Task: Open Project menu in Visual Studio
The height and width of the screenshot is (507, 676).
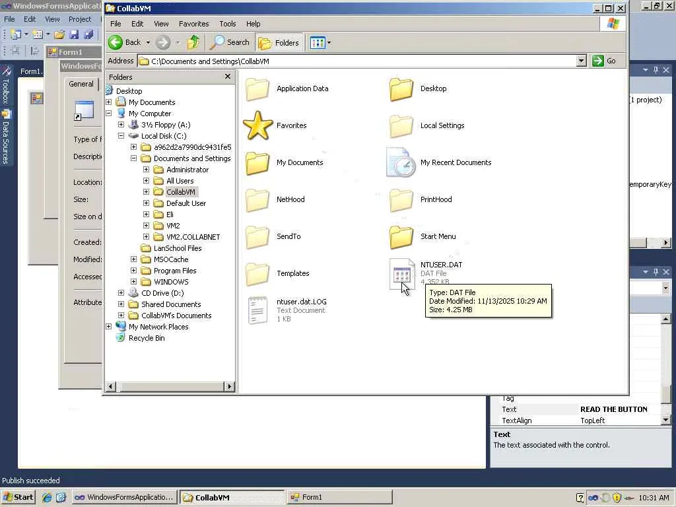Action: [80, 19]
